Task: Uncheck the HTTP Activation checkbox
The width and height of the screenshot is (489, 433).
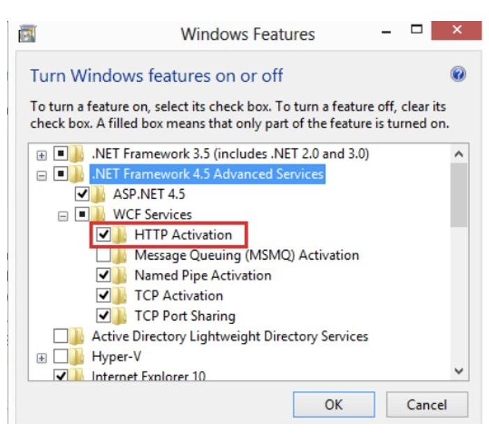Action: click(x=103, y=235)
